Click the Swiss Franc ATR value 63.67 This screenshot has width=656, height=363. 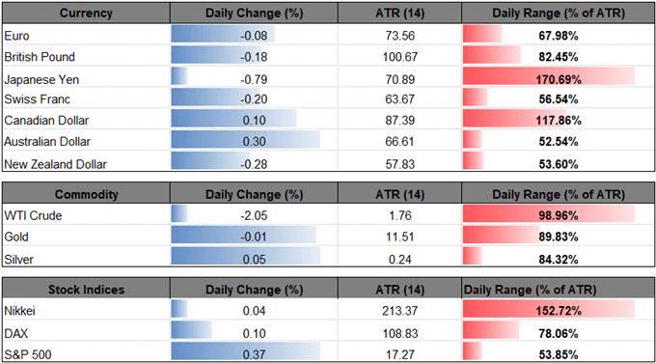click(x=398, y=99)
